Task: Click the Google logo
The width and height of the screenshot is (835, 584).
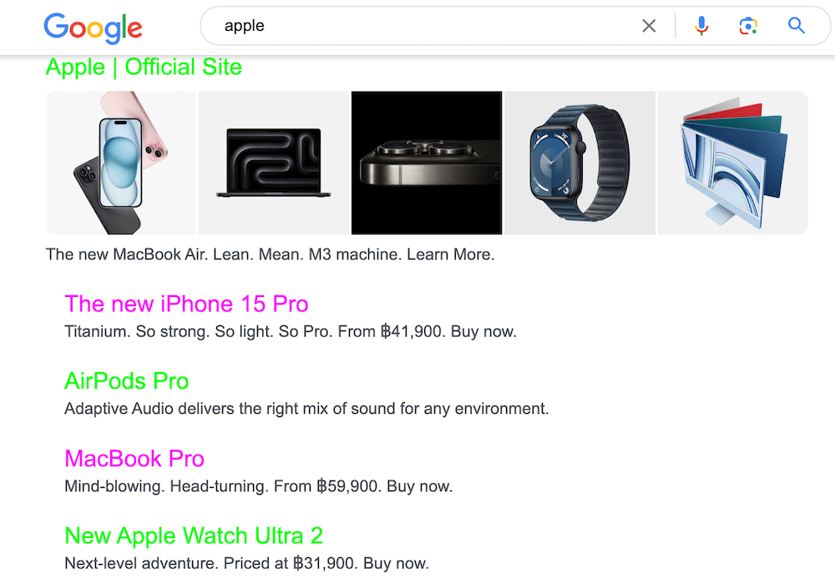Action: pos(93,28)
